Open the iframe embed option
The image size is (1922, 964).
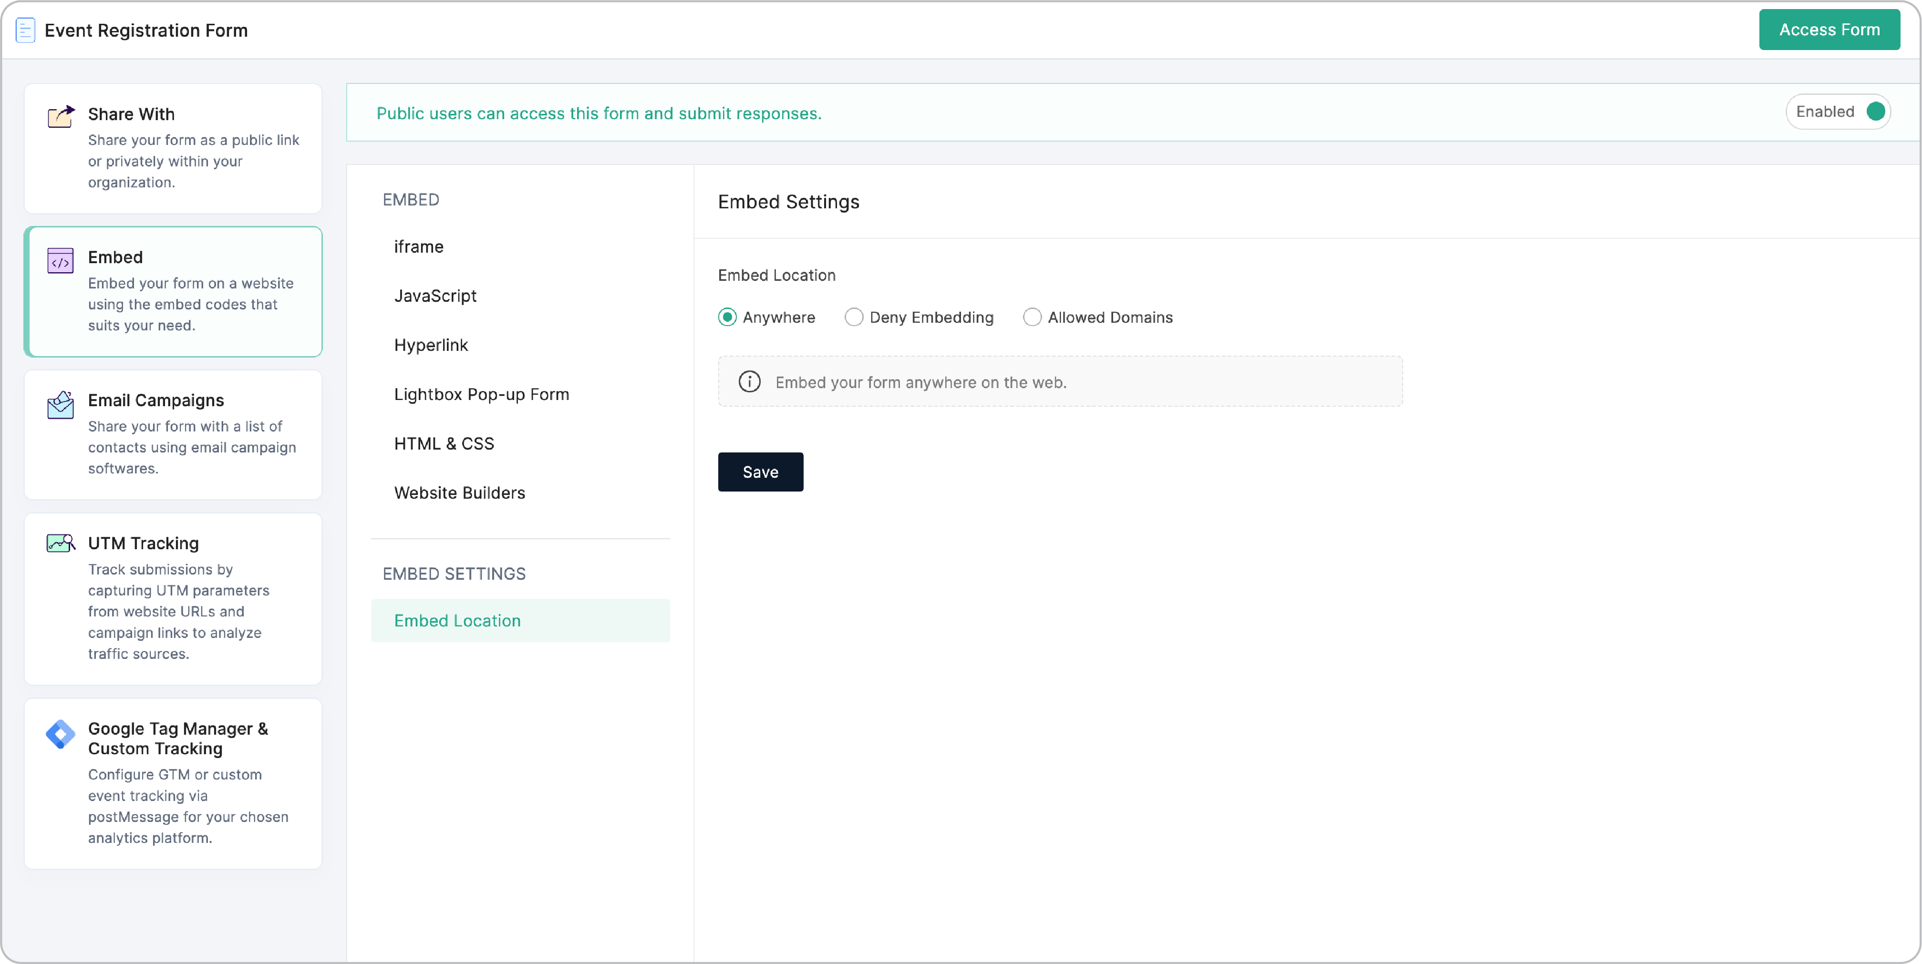pyautogui.click(x=419, y=247)
